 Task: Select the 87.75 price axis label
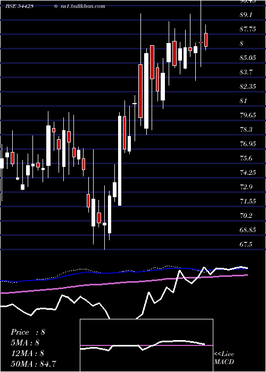248,29
